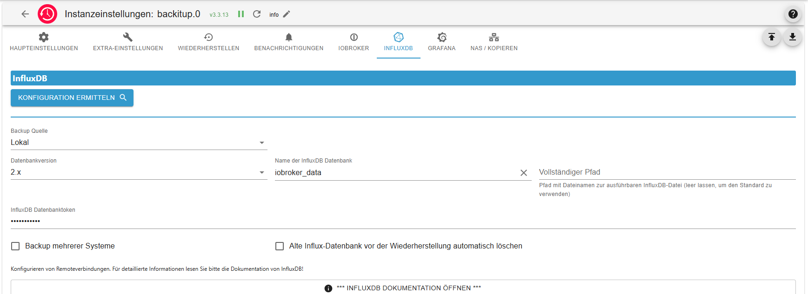The width and height of the screenshot is (808, 294).
Task: Toggle Alte Influx-Datenbank automatisch löschen checkbox
Action: pyautogui.click(x=280, y=246)
